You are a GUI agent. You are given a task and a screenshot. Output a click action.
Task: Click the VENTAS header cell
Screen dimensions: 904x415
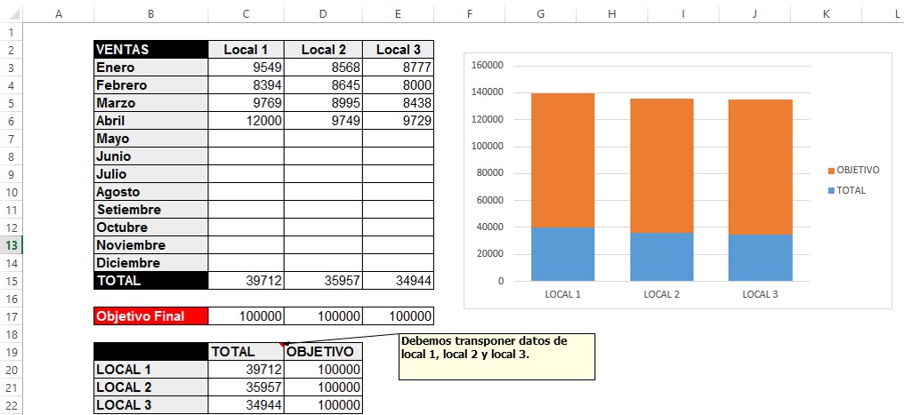pyautogui.click(x=149, y=50)
